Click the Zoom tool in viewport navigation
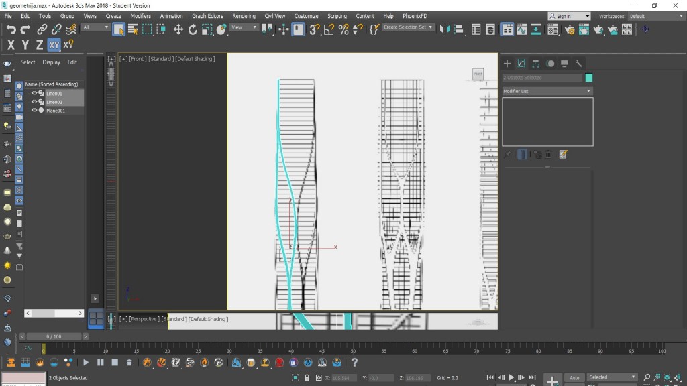Screen dimensions: 687x386 point(647,377)
